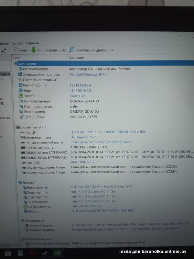Open the Dell Inspiron 7577 link
Image resolution: width=194 pixels, height=259 pixels.
click(83, 137)
